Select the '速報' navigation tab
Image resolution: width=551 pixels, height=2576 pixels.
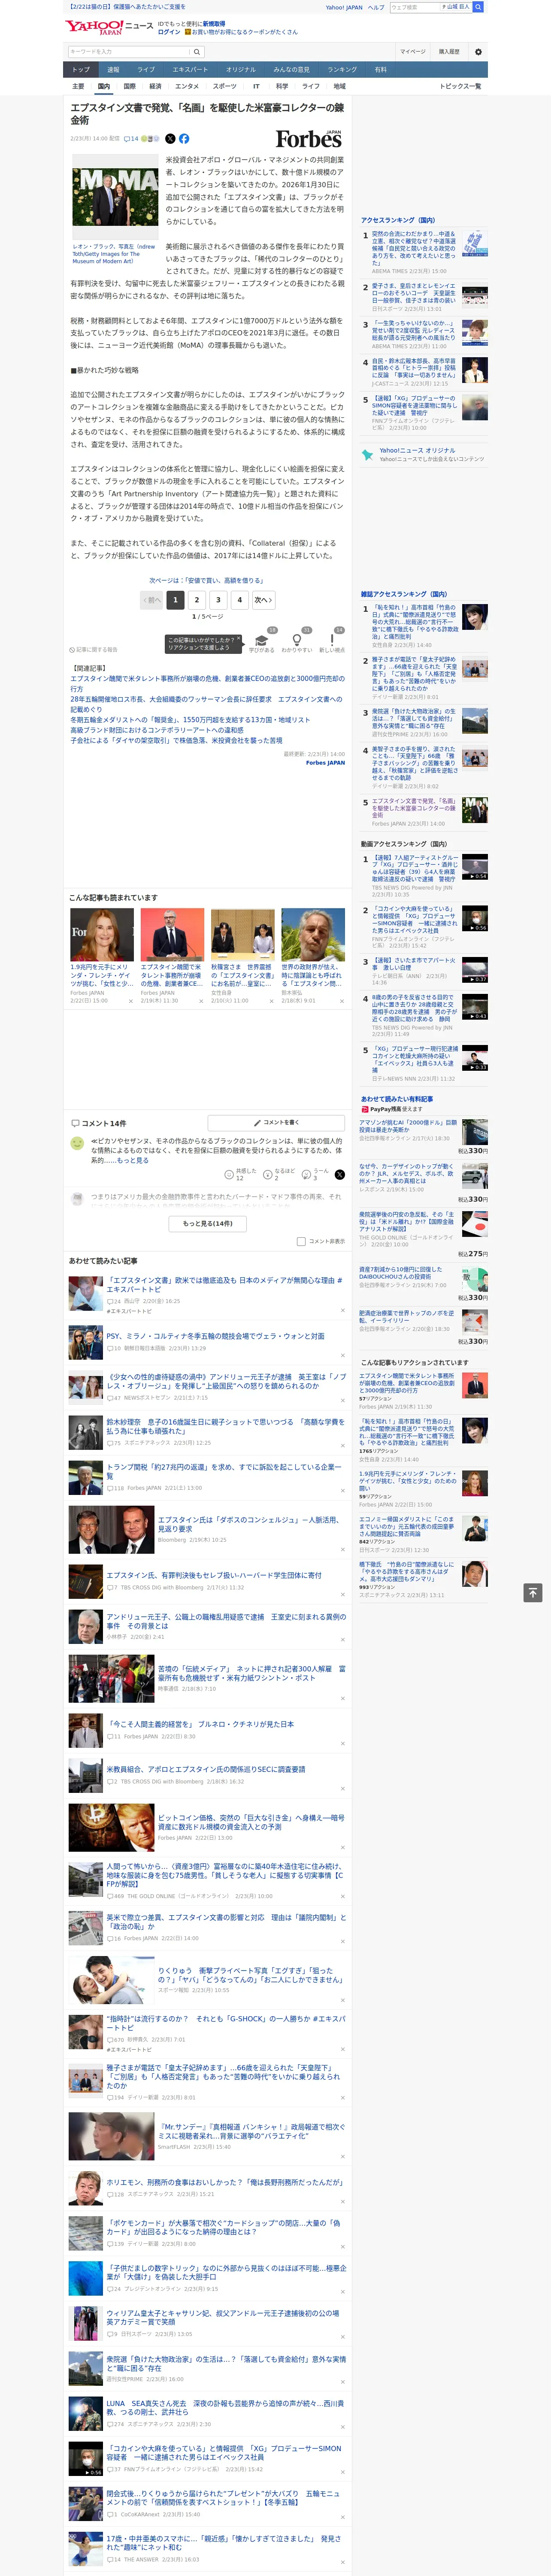pyautogui.click(x=113, y=70)
